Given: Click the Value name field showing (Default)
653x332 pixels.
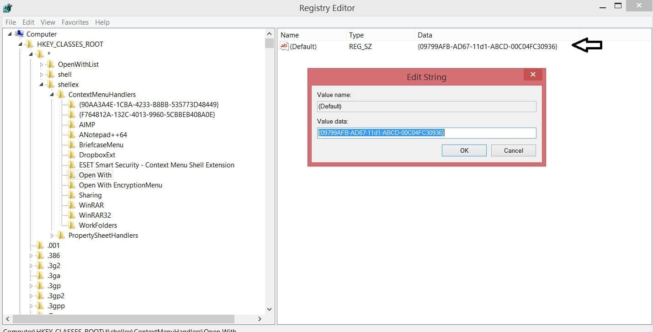Looking at the screenshot, I should (426, 106).
